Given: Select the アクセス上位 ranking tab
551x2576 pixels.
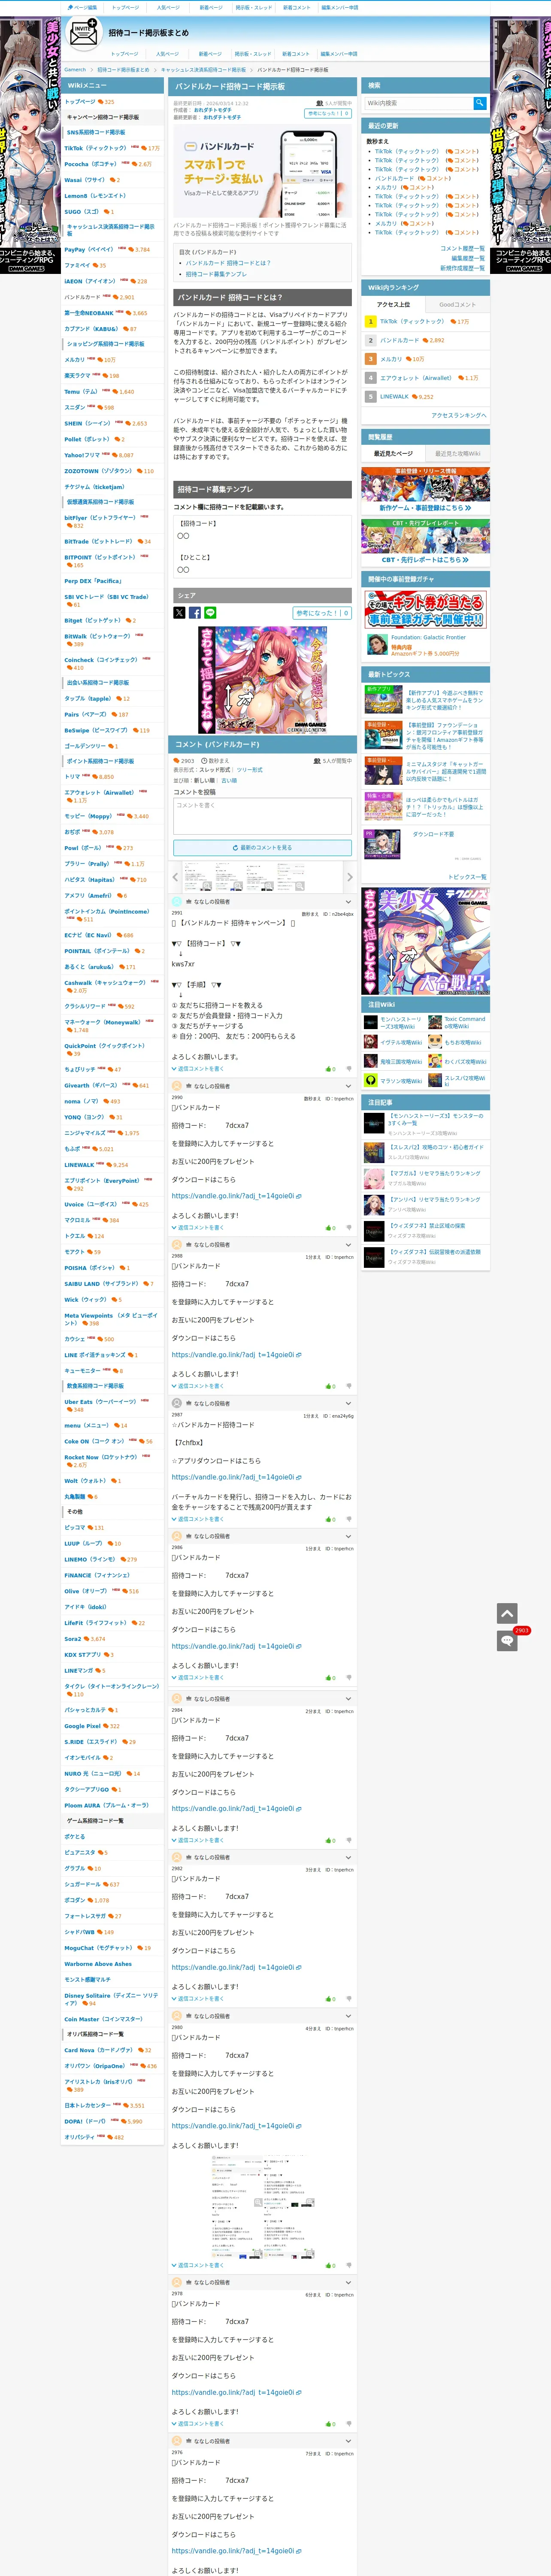Looking at the screenshot, I should (393, 304).
